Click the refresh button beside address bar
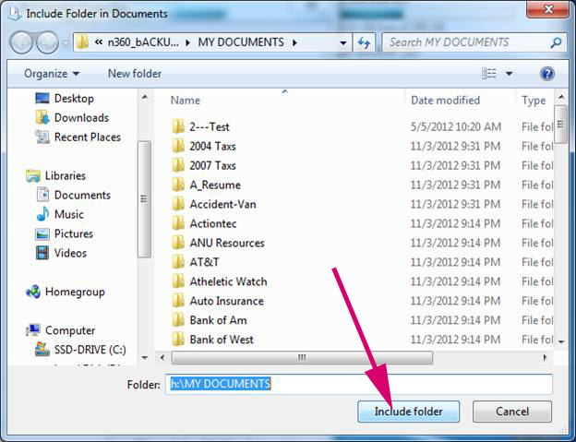 [365, 42]
